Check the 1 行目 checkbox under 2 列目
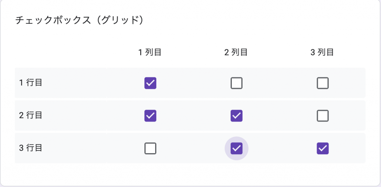 [237, 83]
